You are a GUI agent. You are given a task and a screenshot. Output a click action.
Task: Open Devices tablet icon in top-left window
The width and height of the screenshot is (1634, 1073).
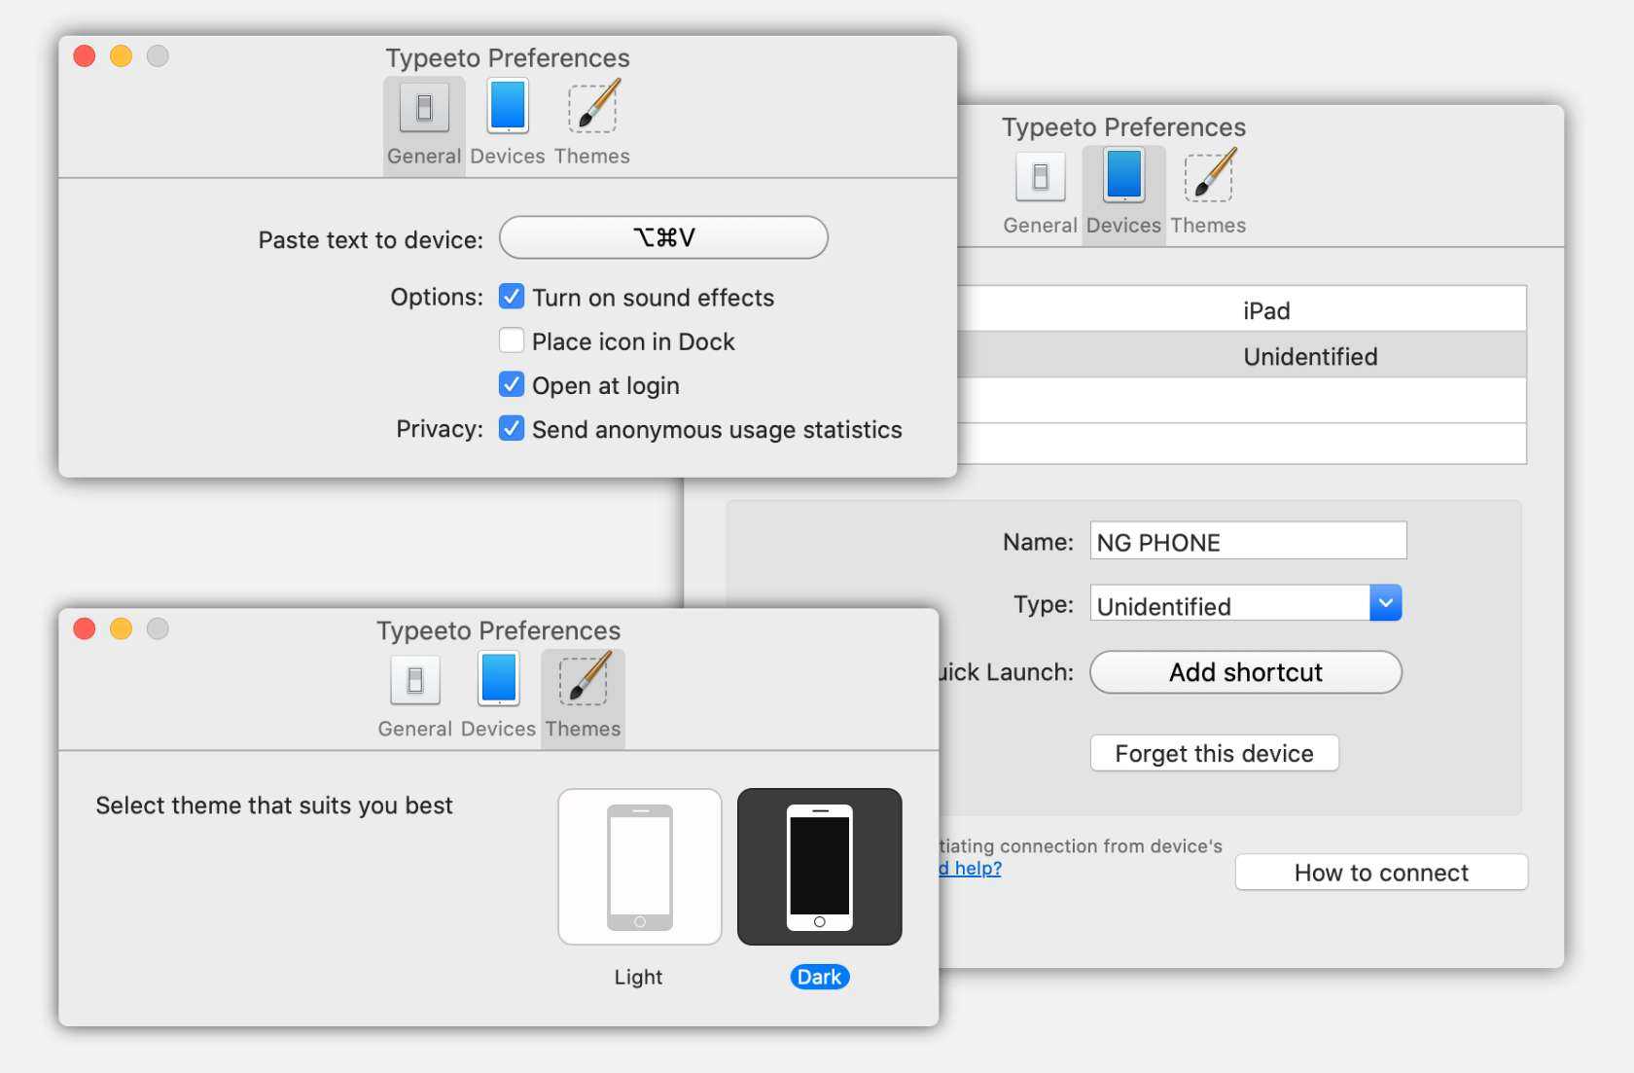508,105
